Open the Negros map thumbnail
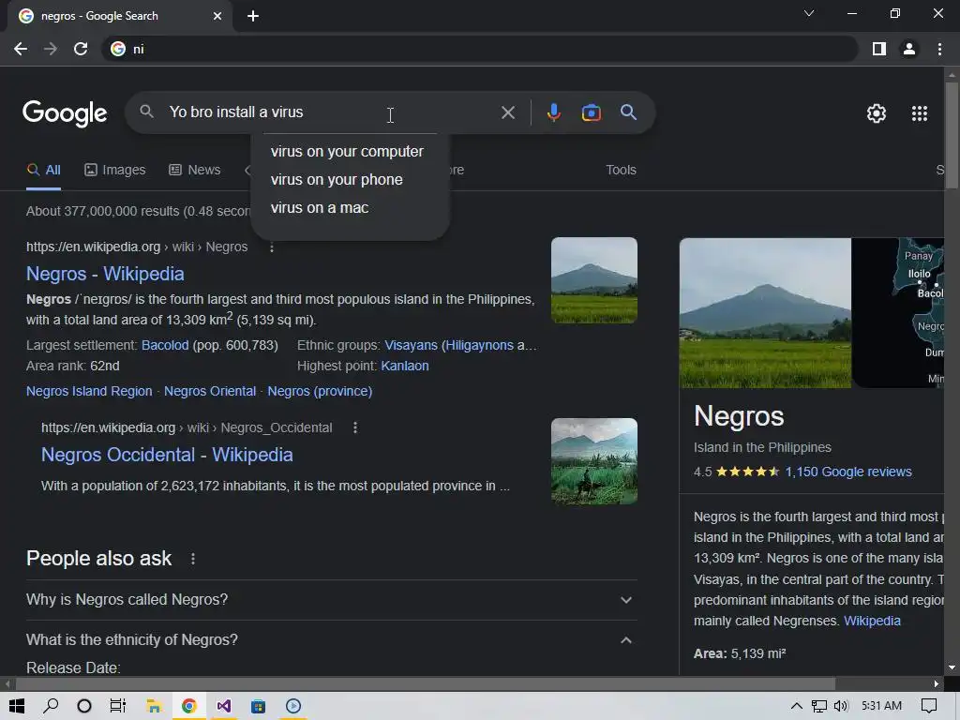This screenshot has height=720, width=960. (898, 313)
